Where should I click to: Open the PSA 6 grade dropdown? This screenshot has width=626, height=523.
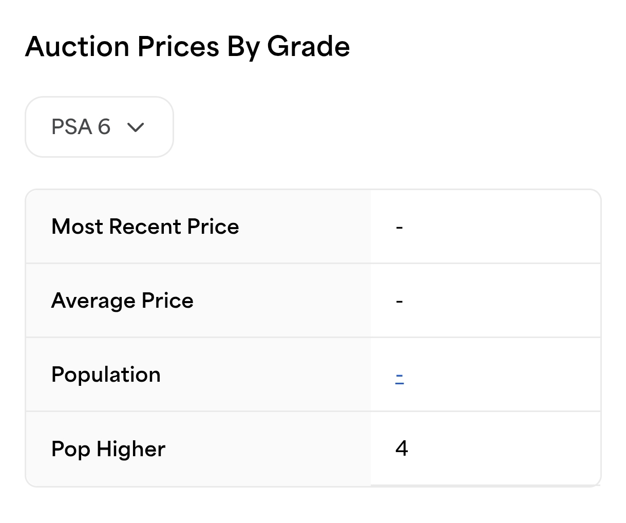[x=99, y=127]
